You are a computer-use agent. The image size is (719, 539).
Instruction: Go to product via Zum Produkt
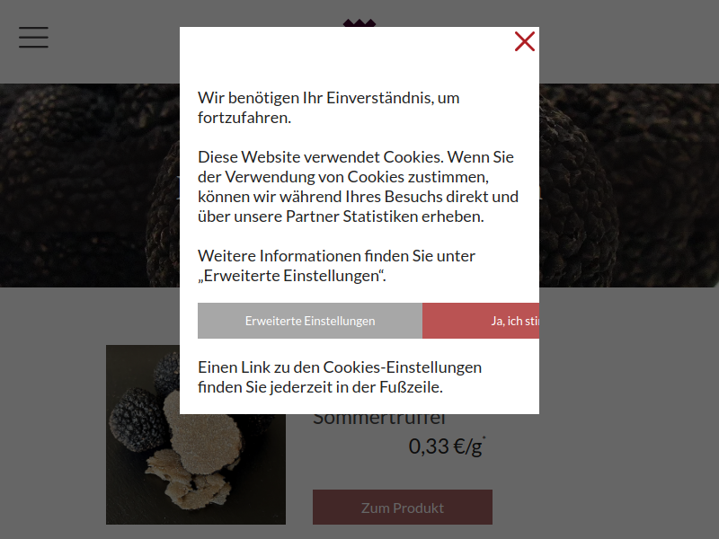pyautogui.click(x=403, y=508)
